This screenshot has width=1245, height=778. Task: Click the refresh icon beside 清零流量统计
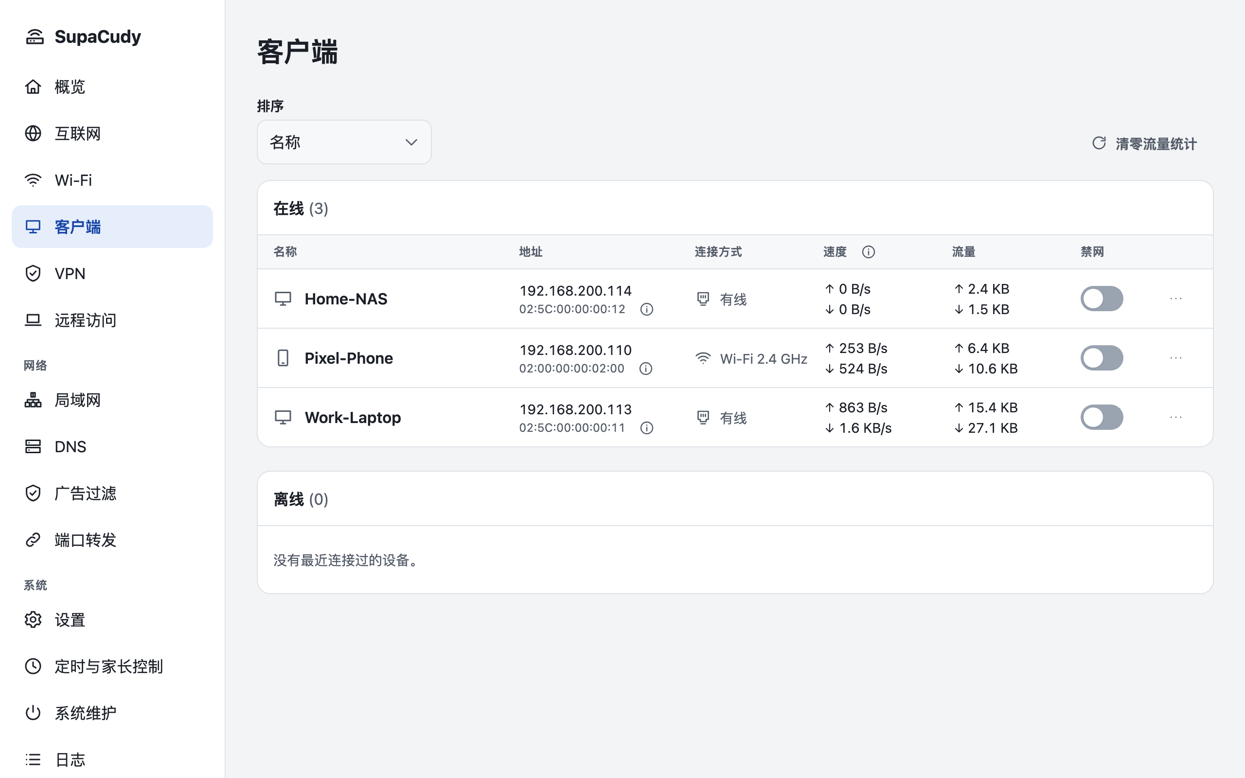point(1100,143)
